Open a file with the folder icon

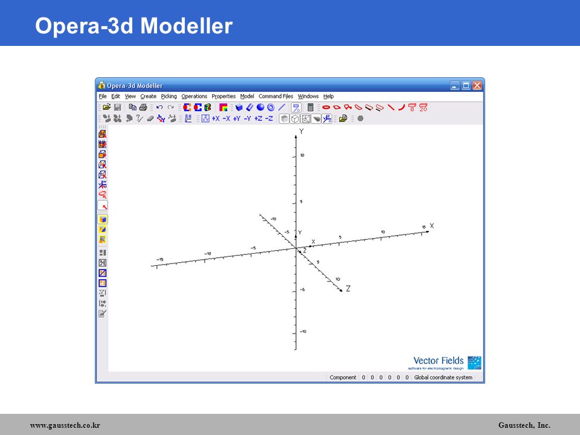(106, 108)
